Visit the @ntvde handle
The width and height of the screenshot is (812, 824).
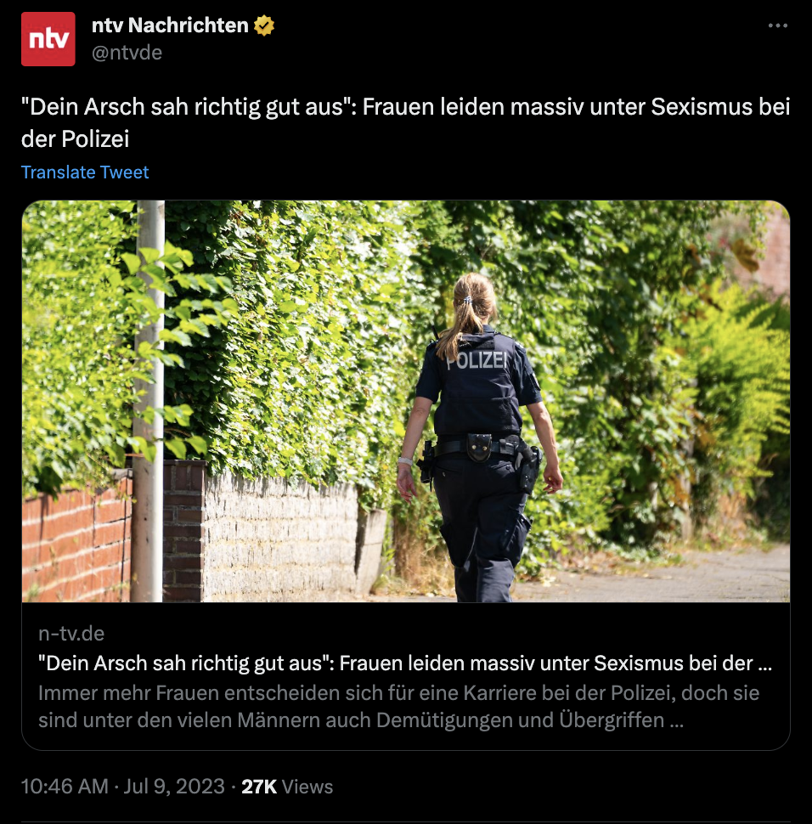click(127, 53)
